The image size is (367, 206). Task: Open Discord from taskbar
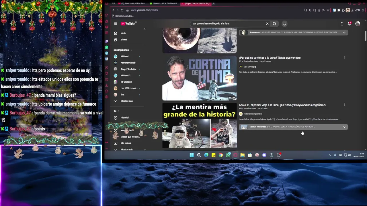pyautogui.click(x=264, y=155)
